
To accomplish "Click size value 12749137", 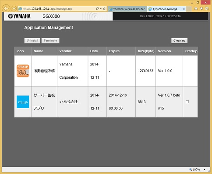I will click(x=145, y=71).
